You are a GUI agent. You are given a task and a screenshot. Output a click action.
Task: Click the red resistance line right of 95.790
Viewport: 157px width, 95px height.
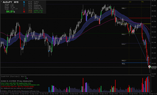point(139,18)
